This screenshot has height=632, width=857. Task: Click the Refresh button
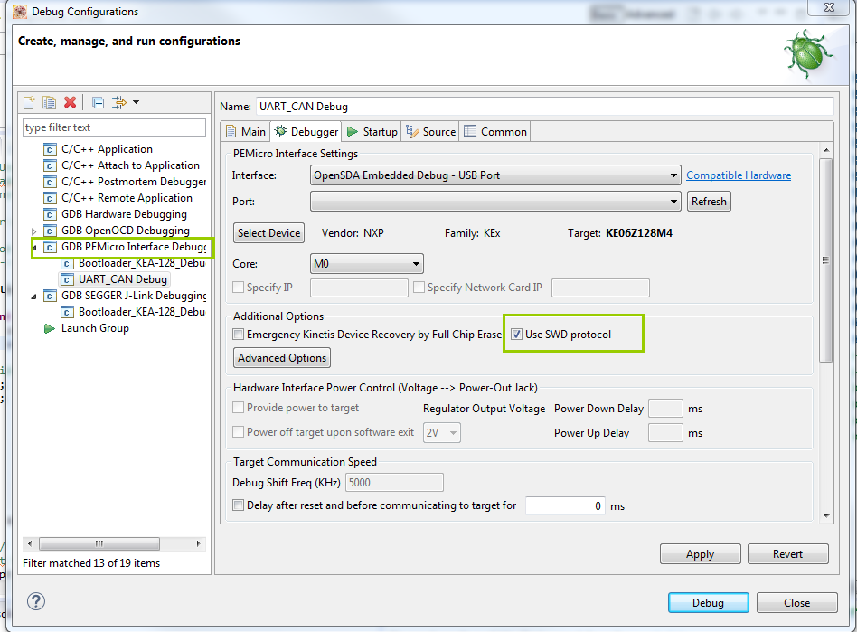709,202
